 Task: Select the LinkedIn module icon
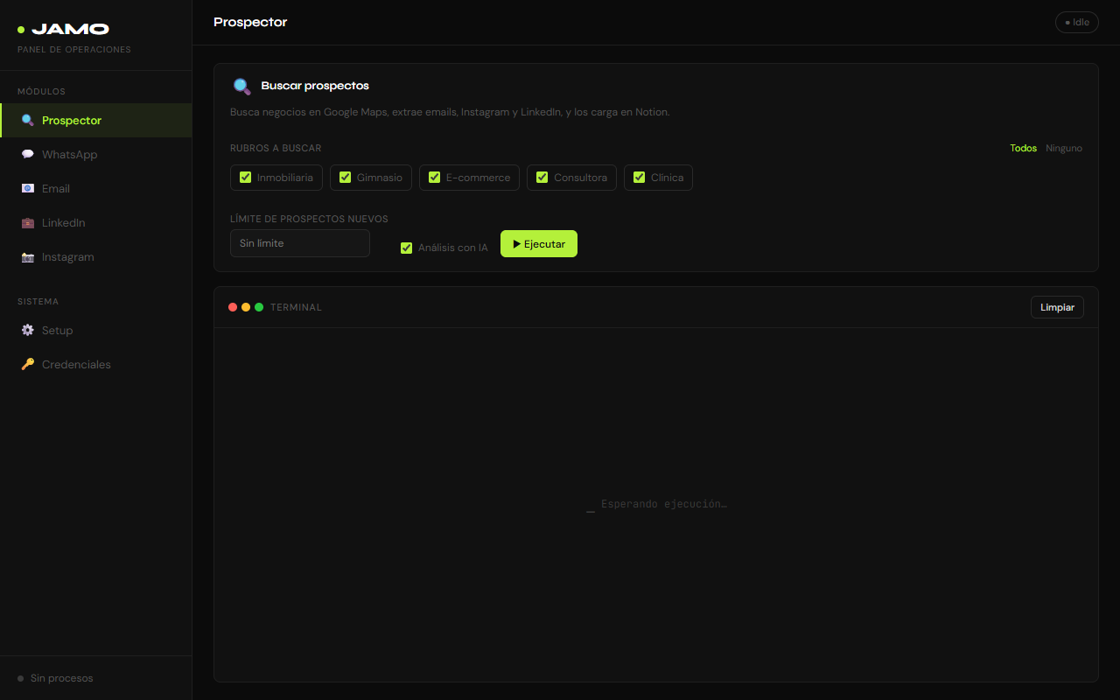26,222
